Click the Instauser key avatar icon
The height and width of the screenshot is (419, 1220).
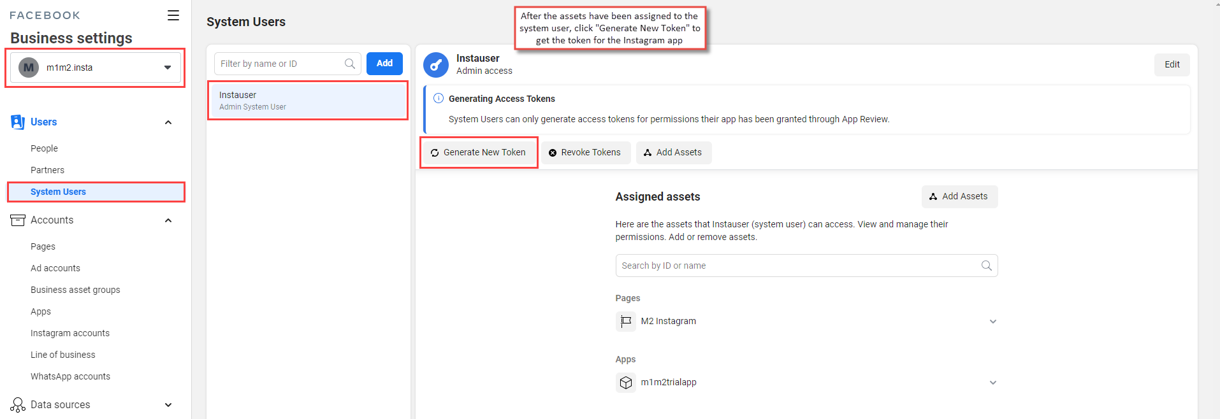coord(436,65)
